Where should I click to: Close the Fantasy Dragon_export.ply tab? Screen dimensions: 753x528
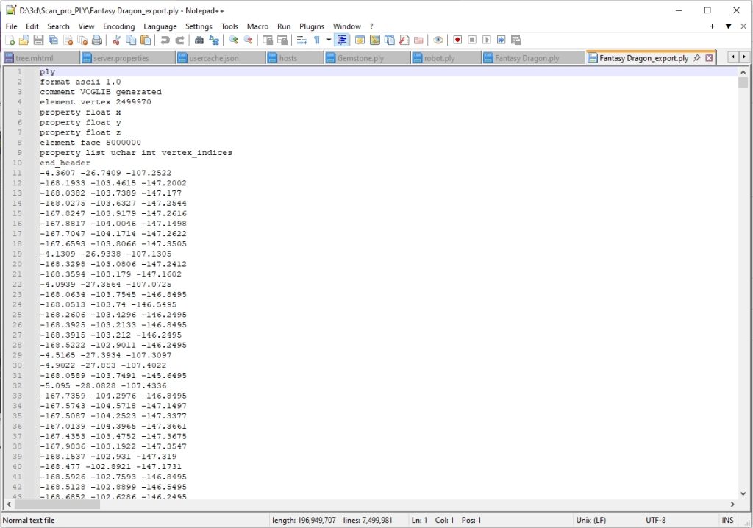(709, 58)
